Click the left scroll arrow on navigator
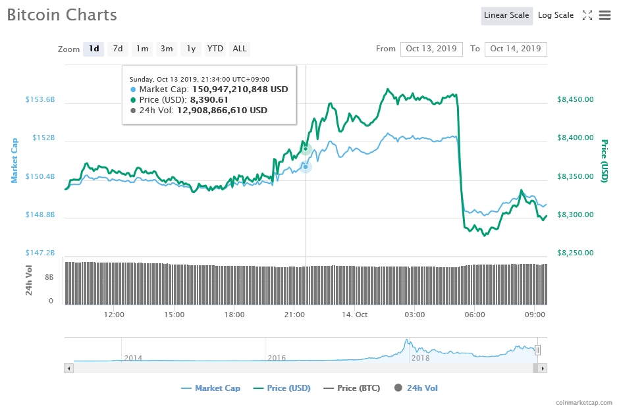Screen dimensions: 619x408 point(68,369)
